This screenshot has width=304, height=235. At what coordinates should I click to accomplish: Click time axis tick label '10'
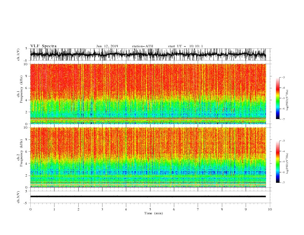click(270, 209)
